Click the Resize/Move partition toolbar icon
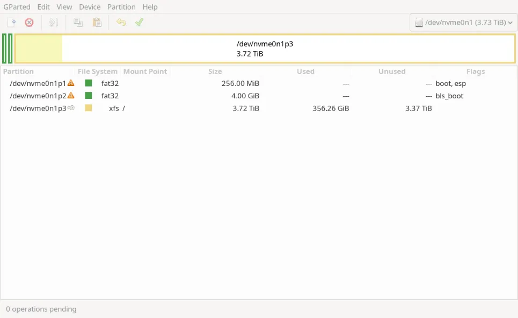The height and width of the screenshot is (318, 518). (53, 23)
